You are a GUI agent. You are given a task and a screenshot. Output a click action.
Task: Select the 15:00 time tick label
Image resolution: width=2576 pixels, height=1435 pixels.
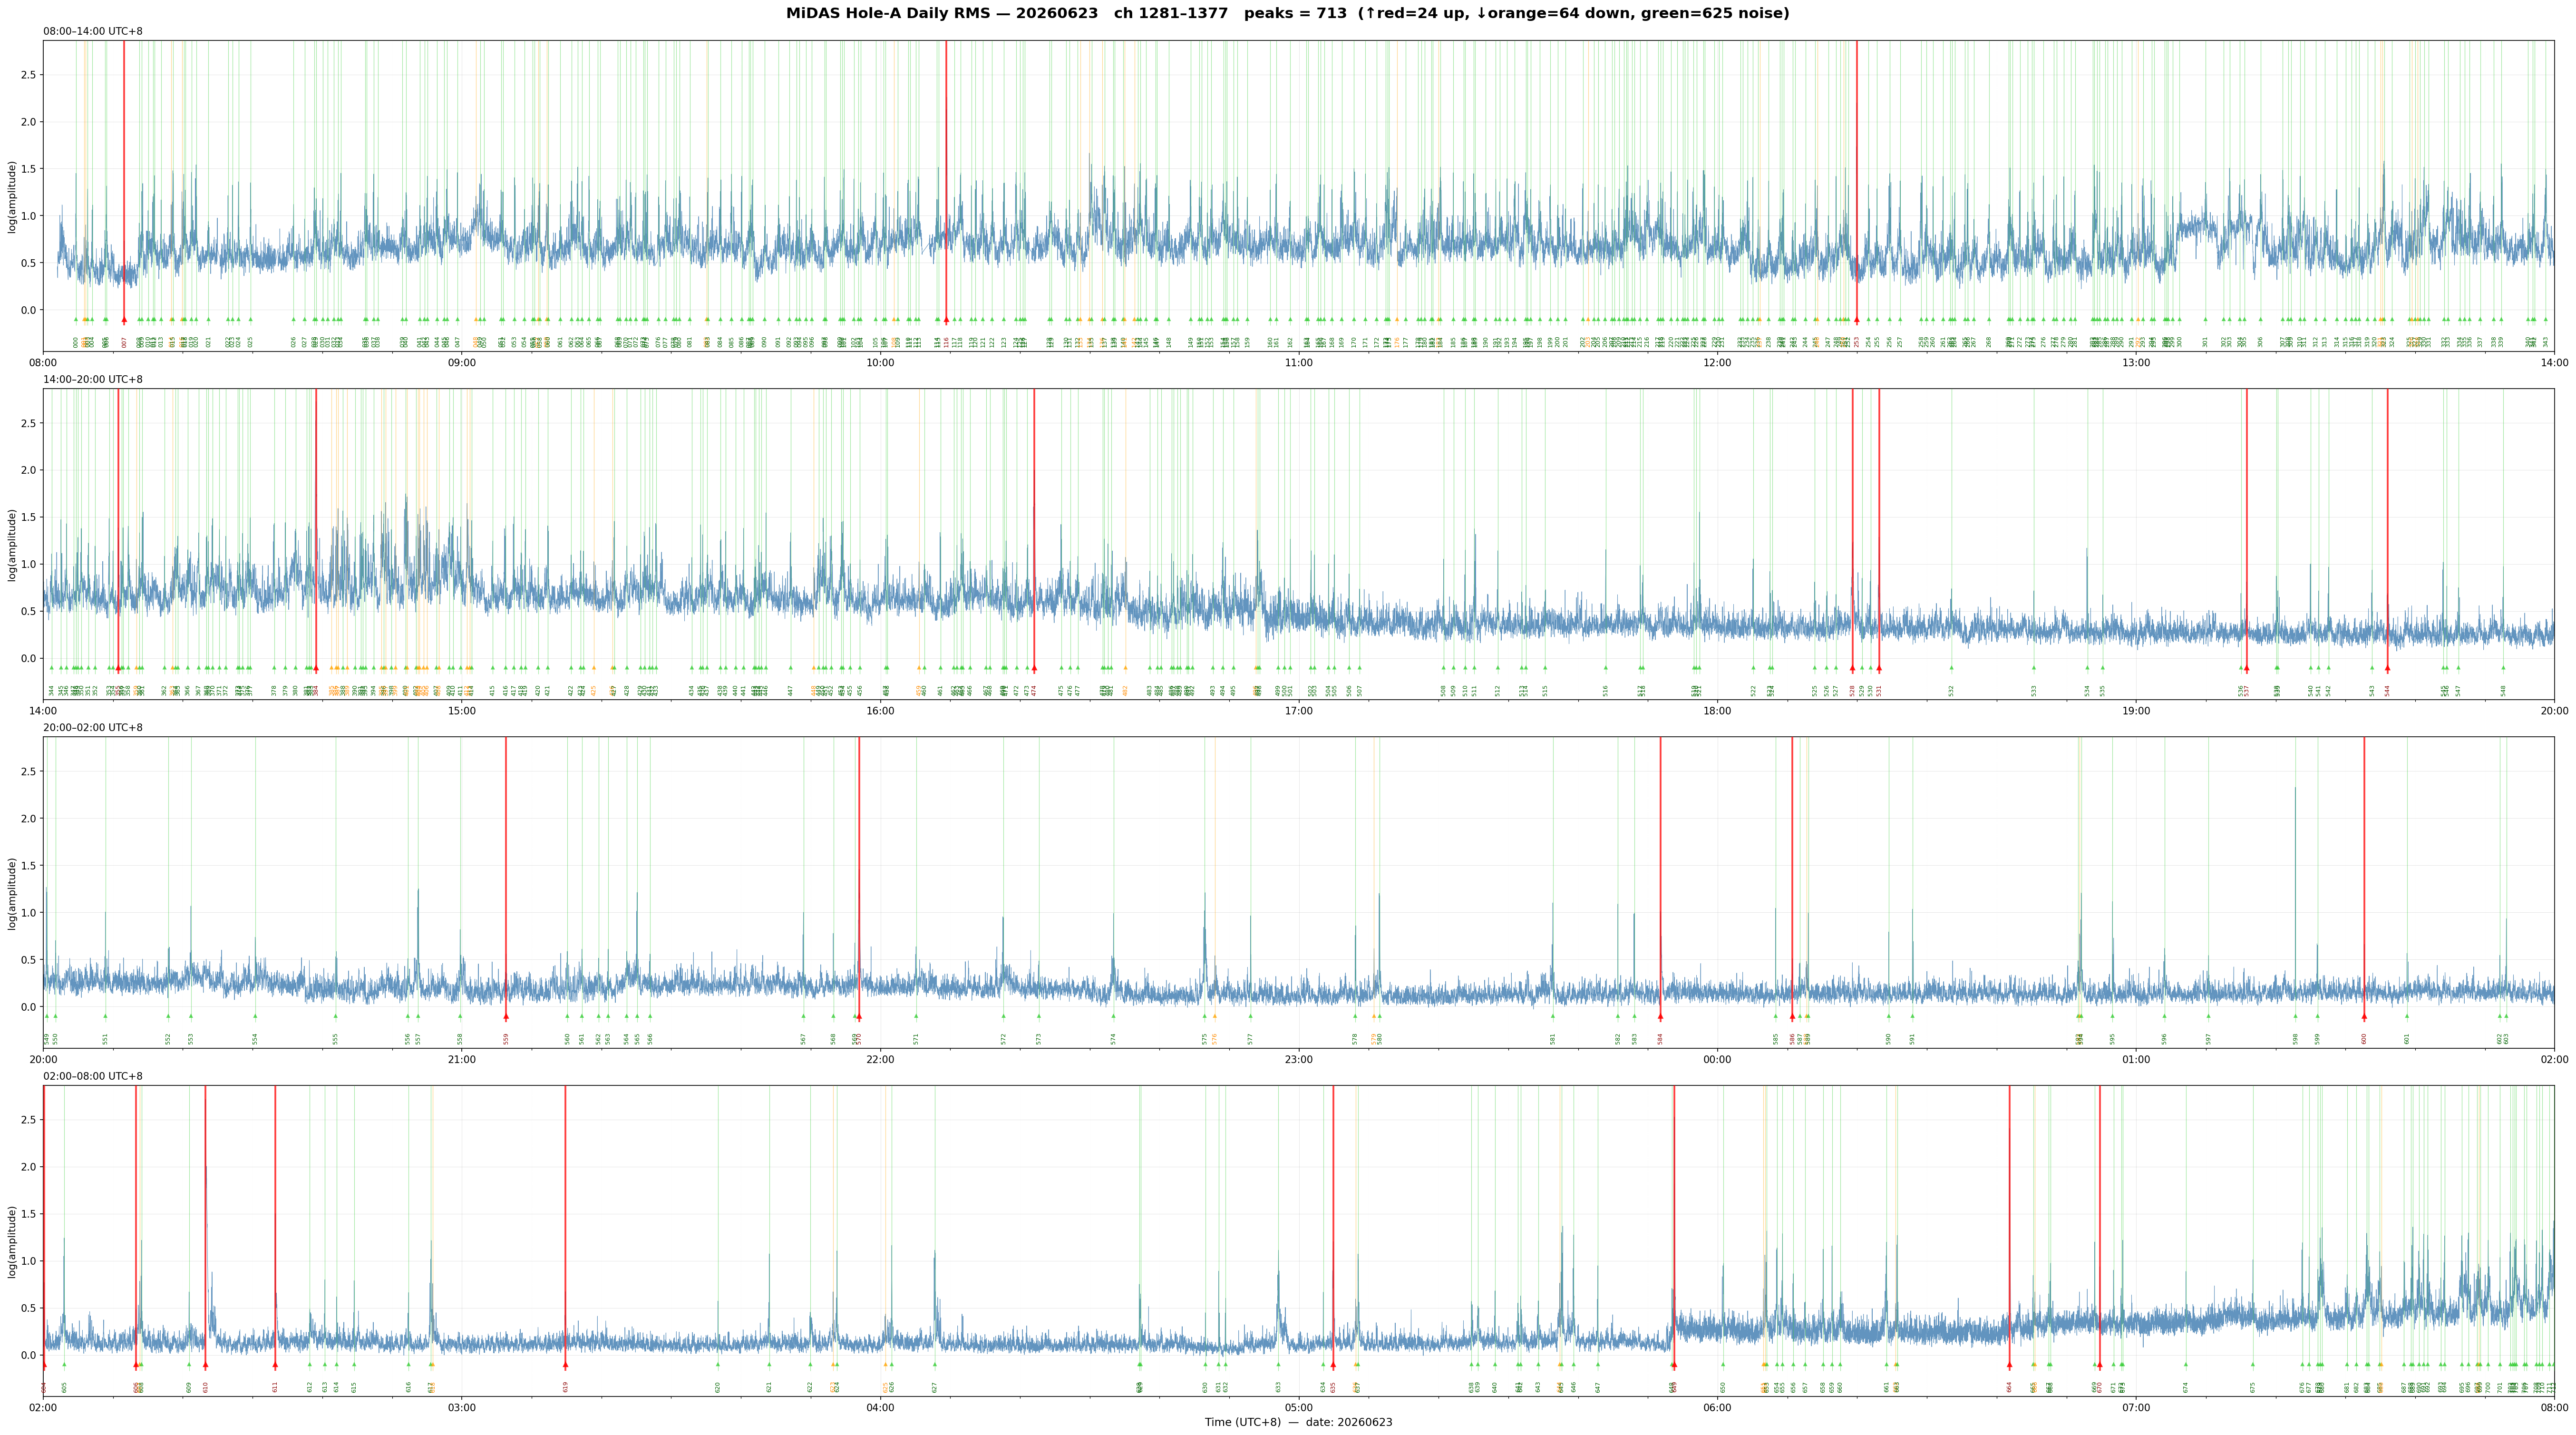click(x=461, y=710)
